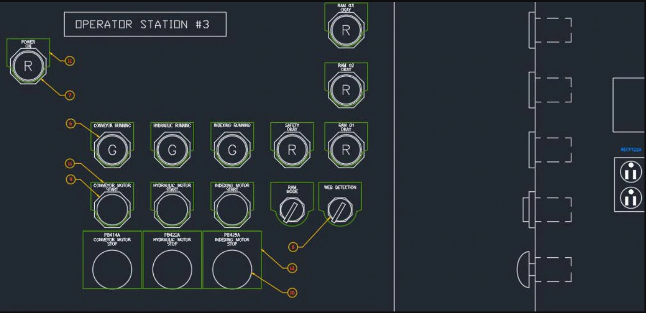Click the Power On red pilot light

pyautogui.click(x=28, y=66)
